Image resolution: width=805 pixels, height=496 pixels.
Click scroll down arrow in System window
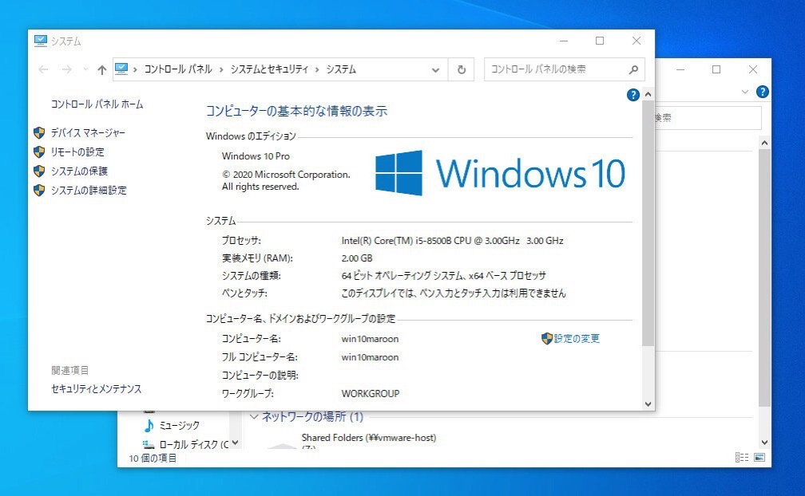tap(648, 403)
